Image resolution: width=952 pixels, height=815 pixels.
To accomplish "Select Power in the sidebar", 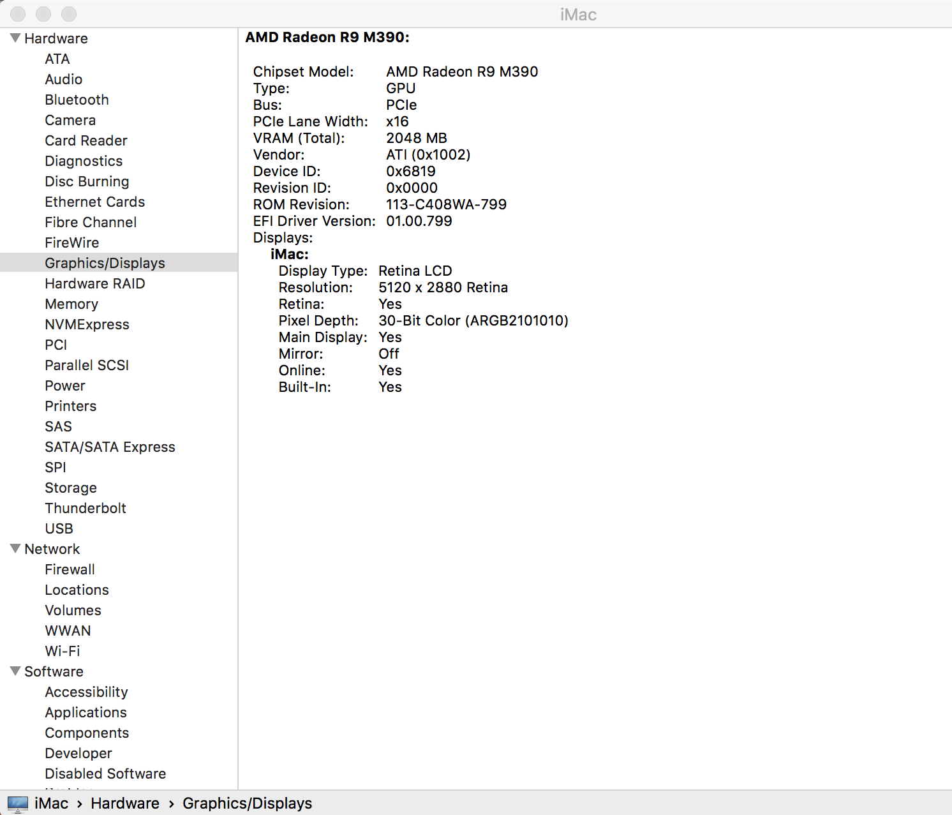I will [x=65, y=385].
